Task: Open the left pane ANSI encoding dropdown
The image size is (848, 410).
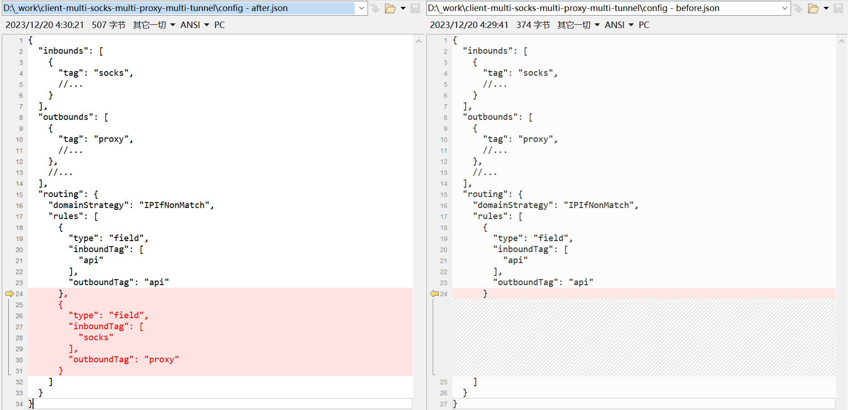Action: point(195,25)
